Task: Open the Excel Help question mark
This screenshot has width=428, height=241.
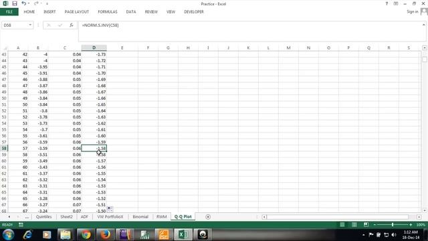Action: (x=387, y=3)
